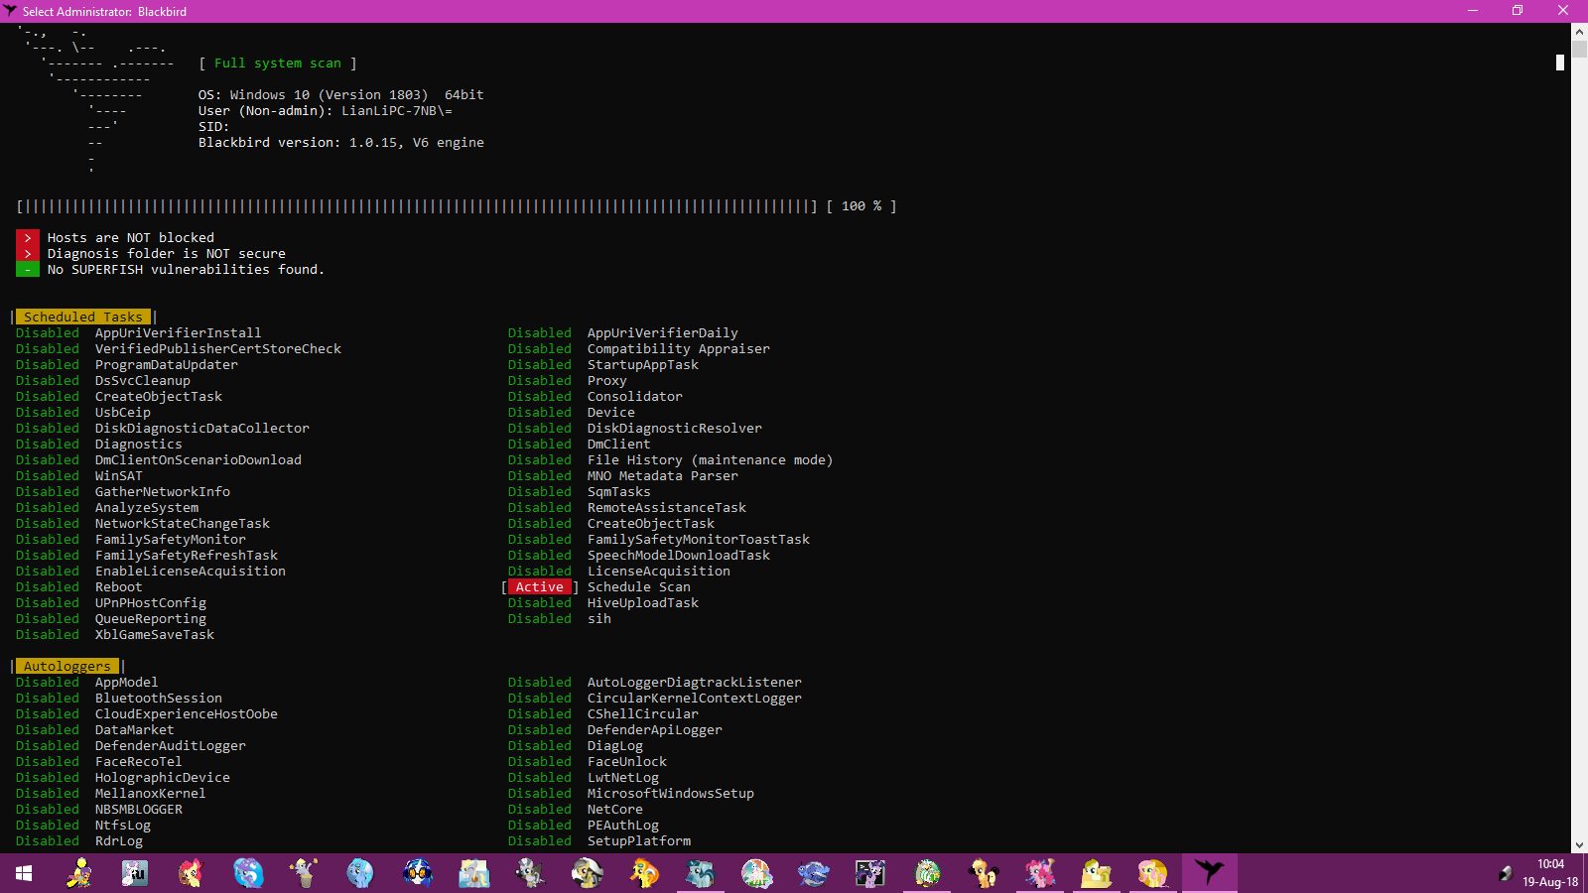Open the Discord round-badge taskbar icon
This screenshot has width=1588, height=893.
pos(927,873)
